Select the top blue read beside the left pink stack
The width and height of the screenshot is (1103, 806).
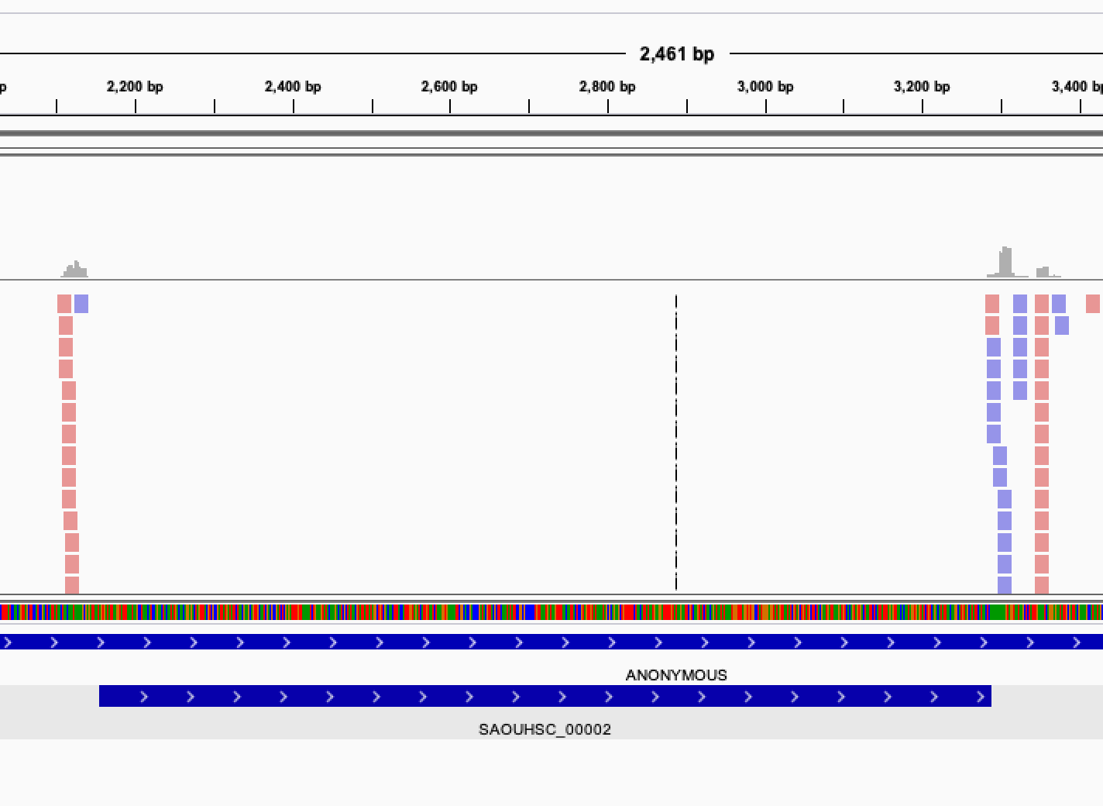tap(81, 304)
